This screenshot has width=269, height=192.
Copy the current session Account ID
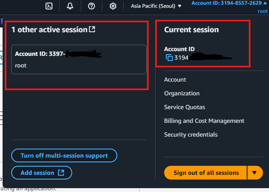[169, 57]
